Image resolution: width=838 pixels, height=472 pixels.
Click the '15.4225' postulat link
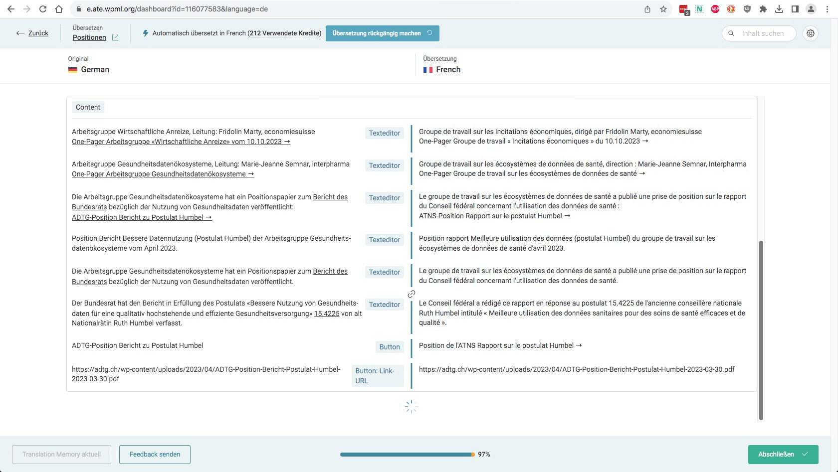(327, 314)
